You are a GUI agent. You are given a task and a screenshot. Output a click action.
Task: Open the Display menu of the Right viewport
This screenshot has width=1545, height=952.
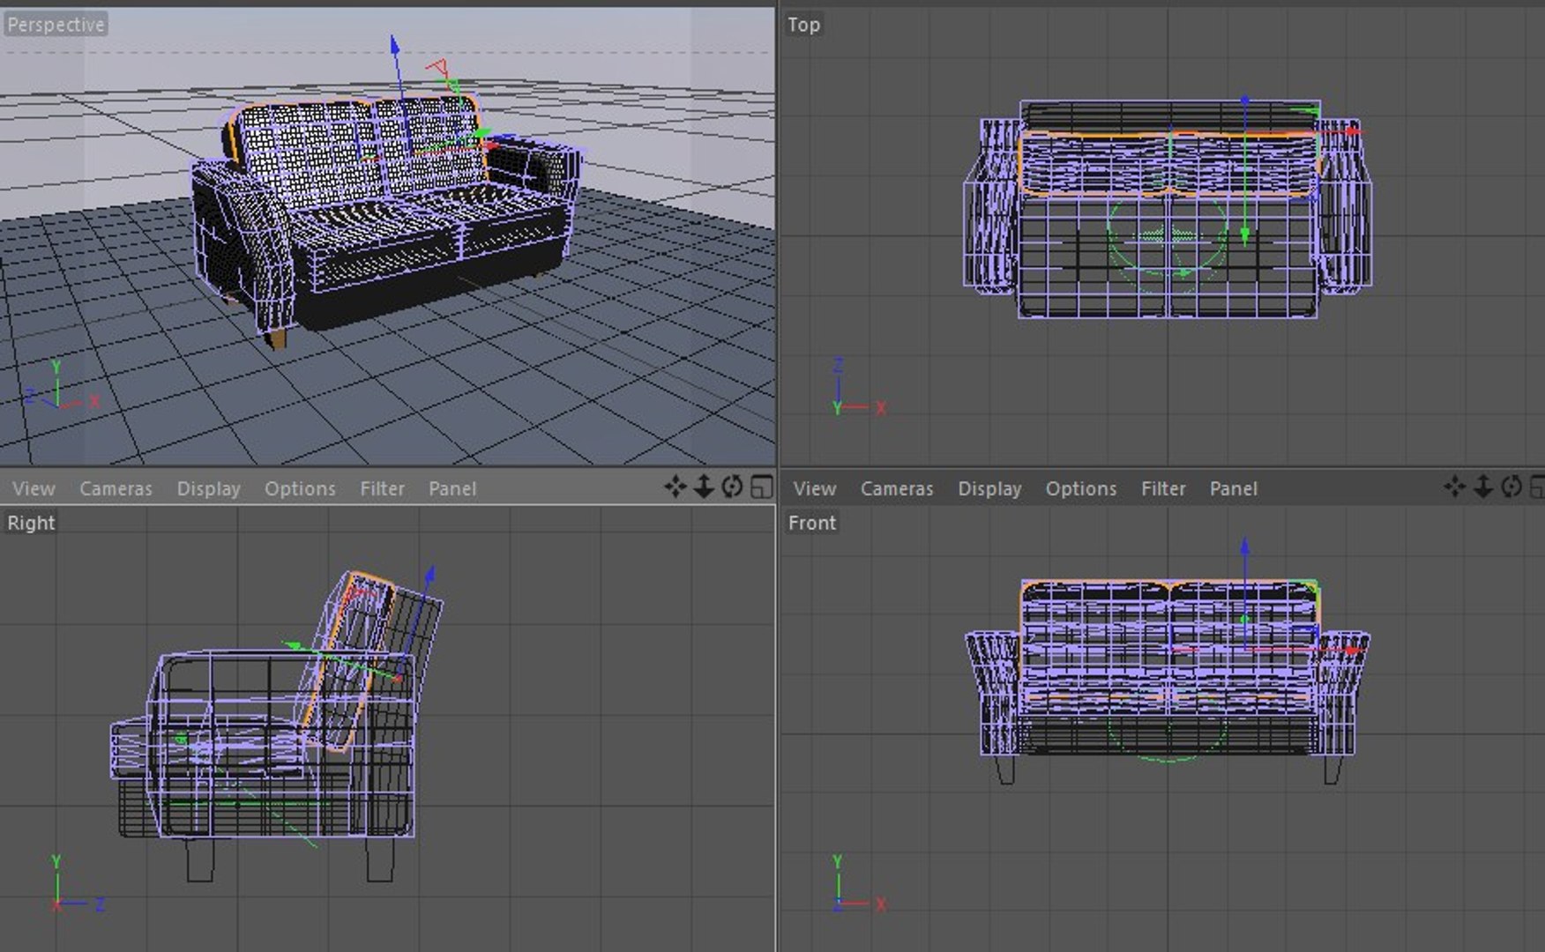pyautogui.click(x=208, y=488)
